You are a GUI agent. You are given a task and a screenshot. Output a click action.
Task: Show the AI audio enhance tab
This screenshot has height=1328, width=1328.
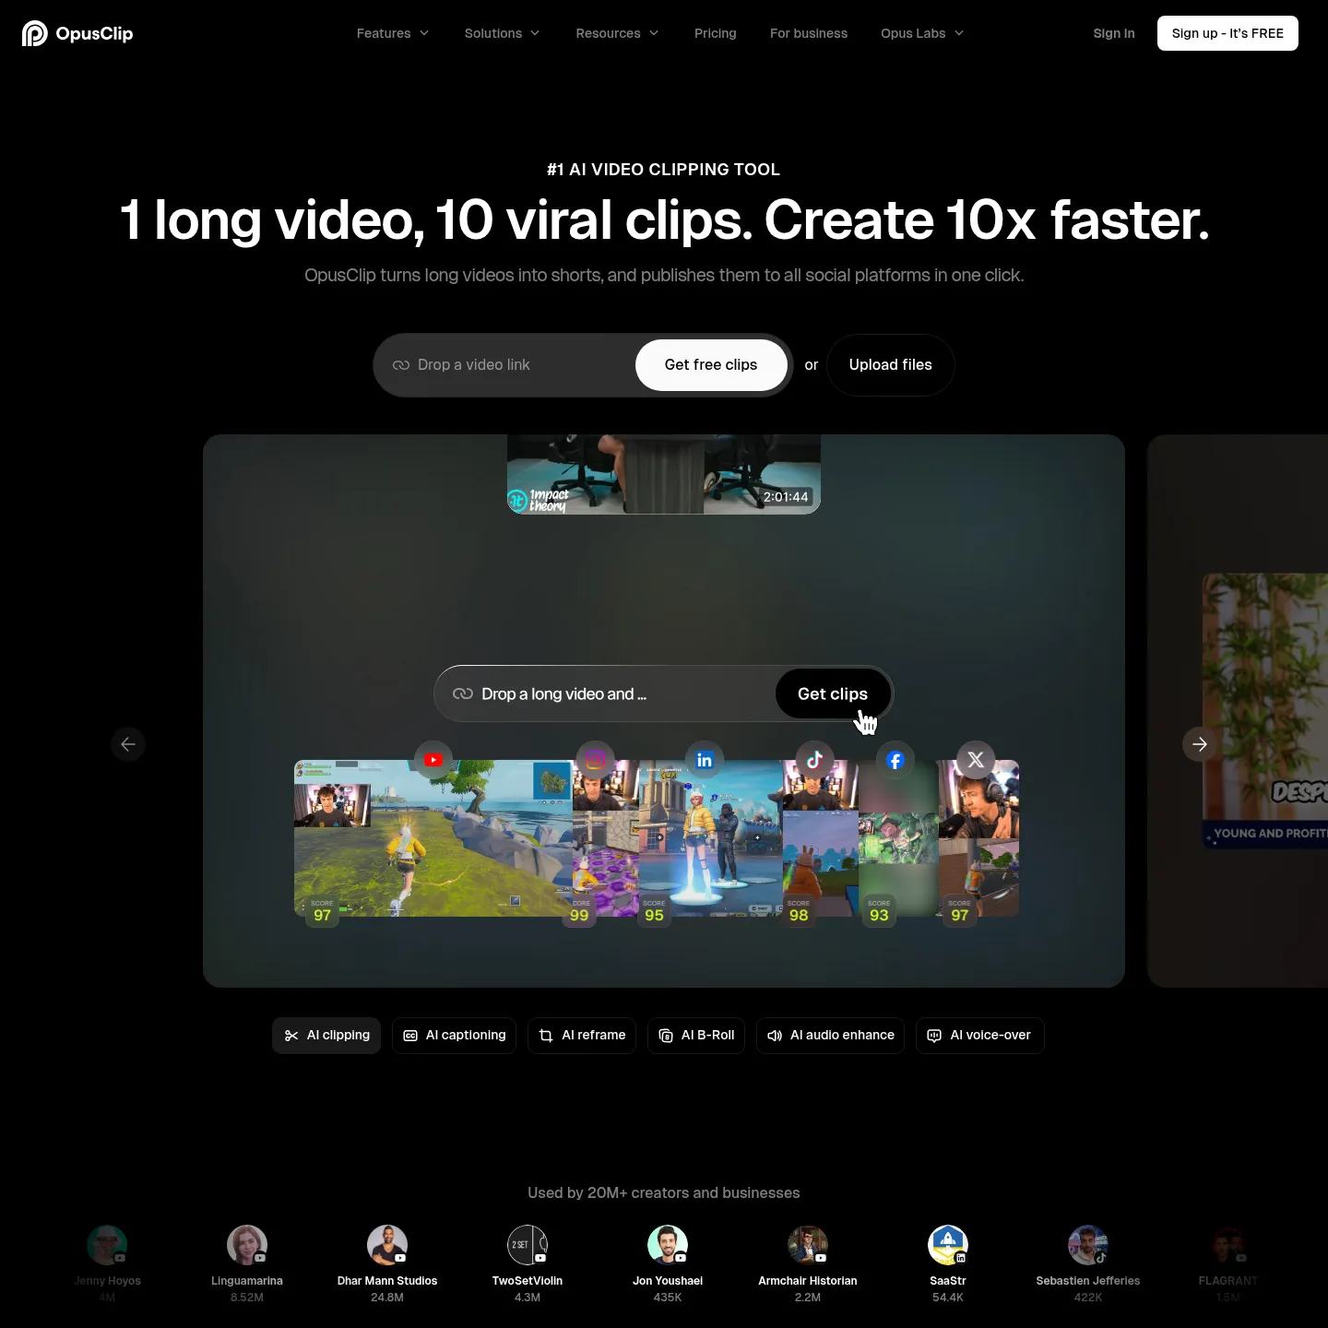point(830,1036)
